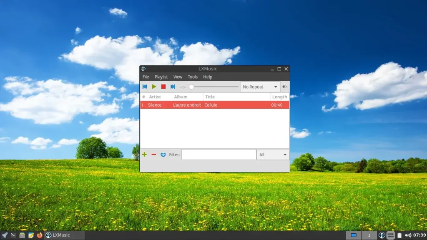Sort the playlist by Artist column

click(x=159, y=97)
